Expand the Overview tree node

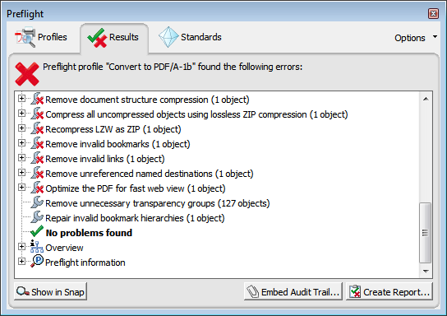[x=21, y=247]
